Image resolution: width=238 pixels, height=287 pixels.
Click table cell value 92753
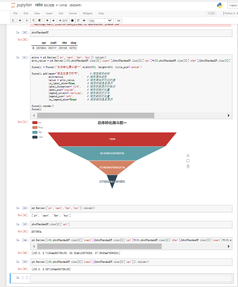(x=73, y=48)
